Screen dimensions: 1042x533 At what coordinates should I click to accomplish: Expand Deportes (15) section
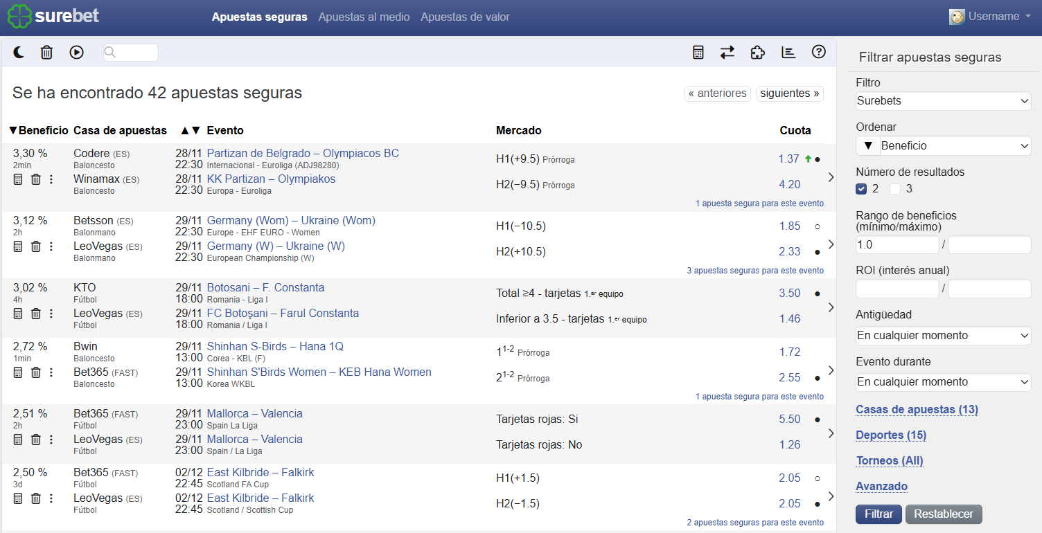coord(891,435)
